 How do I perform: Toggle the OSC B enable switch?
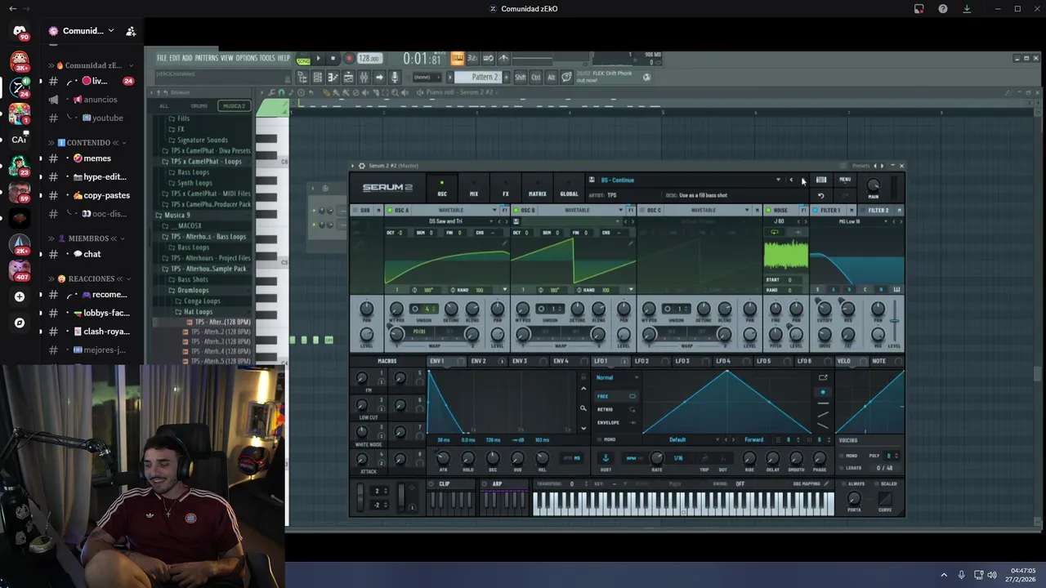[516, 210]
